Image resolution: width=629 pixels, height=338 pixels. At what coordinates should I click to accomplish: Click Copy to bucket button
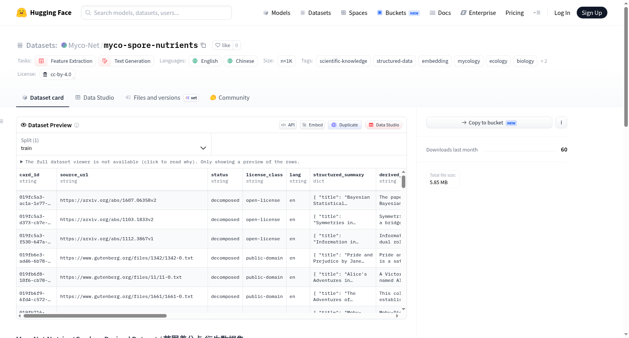pos(489,122)
